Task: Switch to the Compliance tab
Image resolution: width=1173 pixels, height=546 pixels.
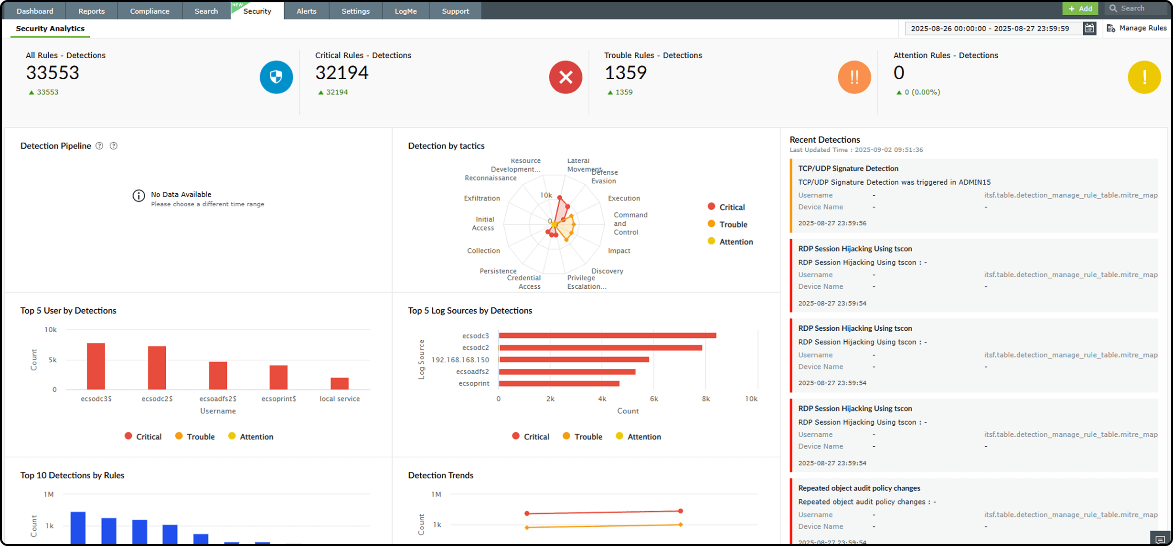Action: point(149,11)
